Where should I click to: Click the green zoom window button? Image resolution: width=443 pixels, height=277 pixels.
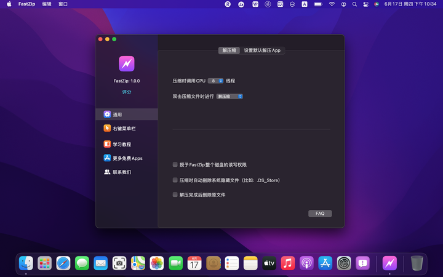click(x=114, y=39)
